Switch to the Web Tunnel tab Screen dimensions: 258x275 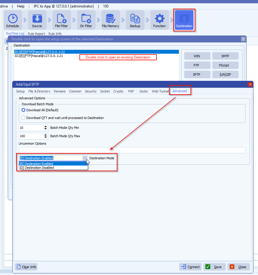point(160,91)
